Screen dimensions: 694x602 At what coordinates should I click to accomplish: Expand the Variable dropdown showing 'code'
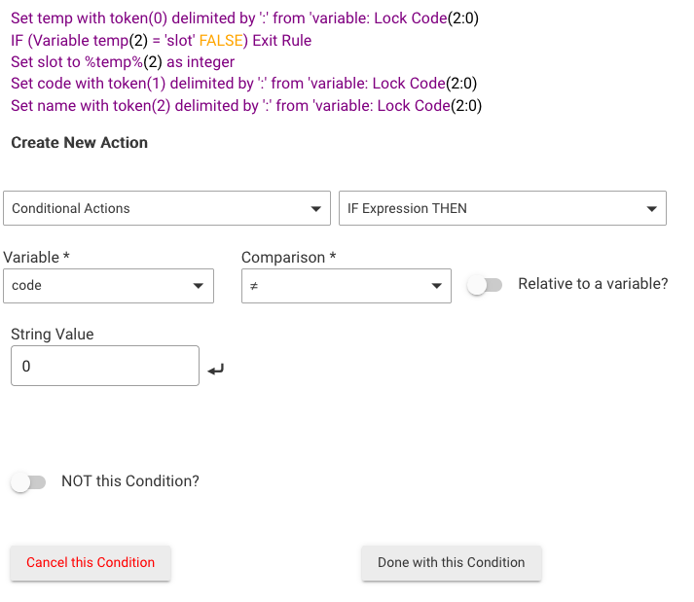click(x=108, y=286)
